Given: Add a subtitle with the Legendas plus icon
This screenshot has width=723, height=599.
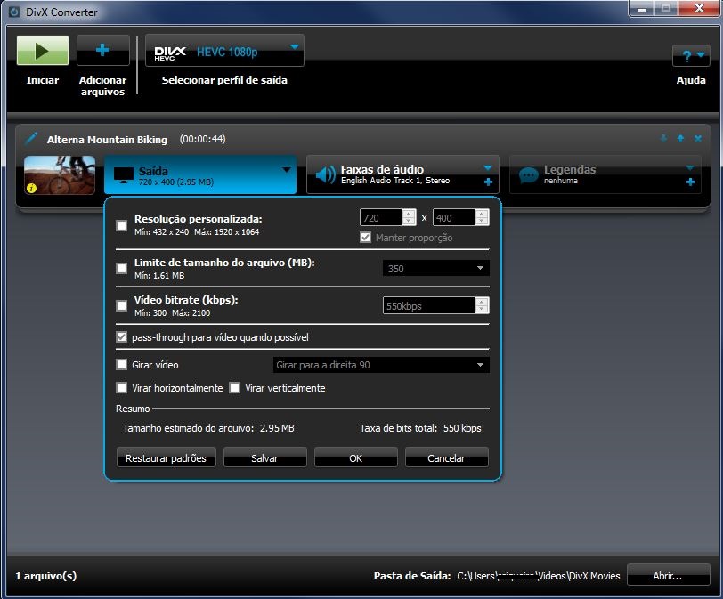Looking at the screenshot, I should (690, 182).
